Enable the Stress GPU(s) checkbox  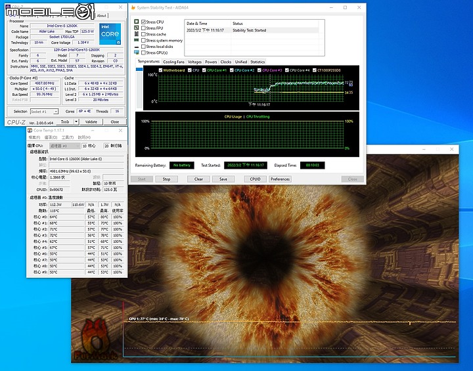click(143, 53)
